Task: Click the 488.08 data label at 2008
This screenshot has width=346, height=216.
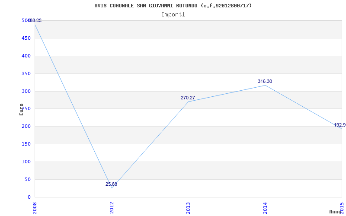Action: point(34,21)
